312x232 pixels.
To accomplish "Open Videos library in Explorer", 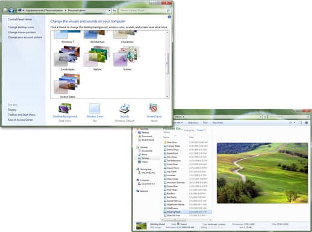I will 143,162.
